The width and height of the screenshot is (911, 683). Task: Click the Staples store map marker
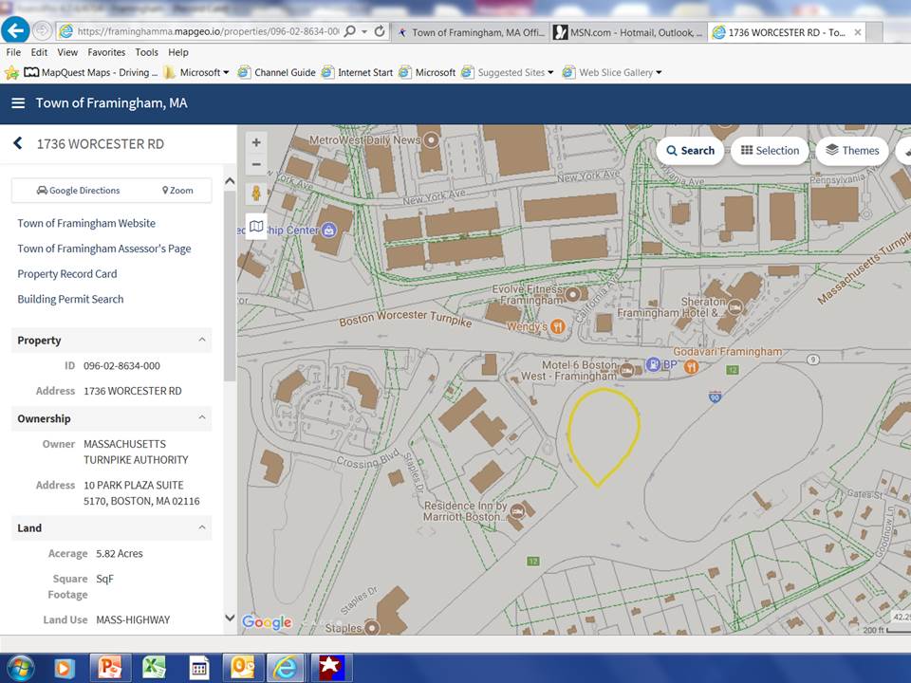(x=372, y=628)
